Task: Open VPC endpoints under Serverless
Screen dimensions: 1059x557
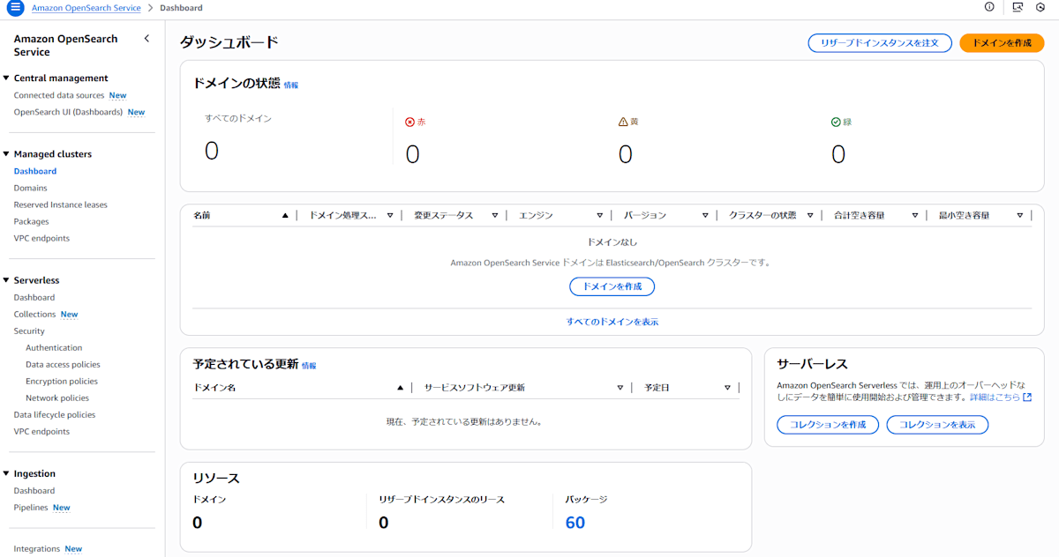Action: pyautogui.click(x=41, y=431)
